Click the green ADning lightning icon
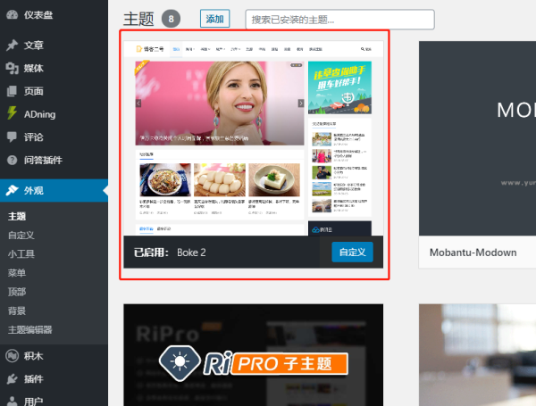 pyautogui.click(x=12, y=113)
